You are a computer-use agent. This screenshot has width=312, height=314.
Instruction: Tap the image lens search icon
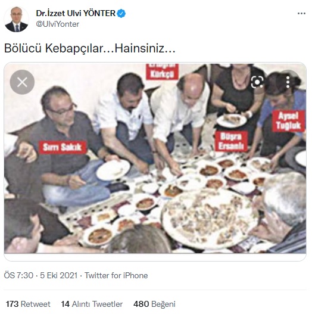click(x=257, y=82)
